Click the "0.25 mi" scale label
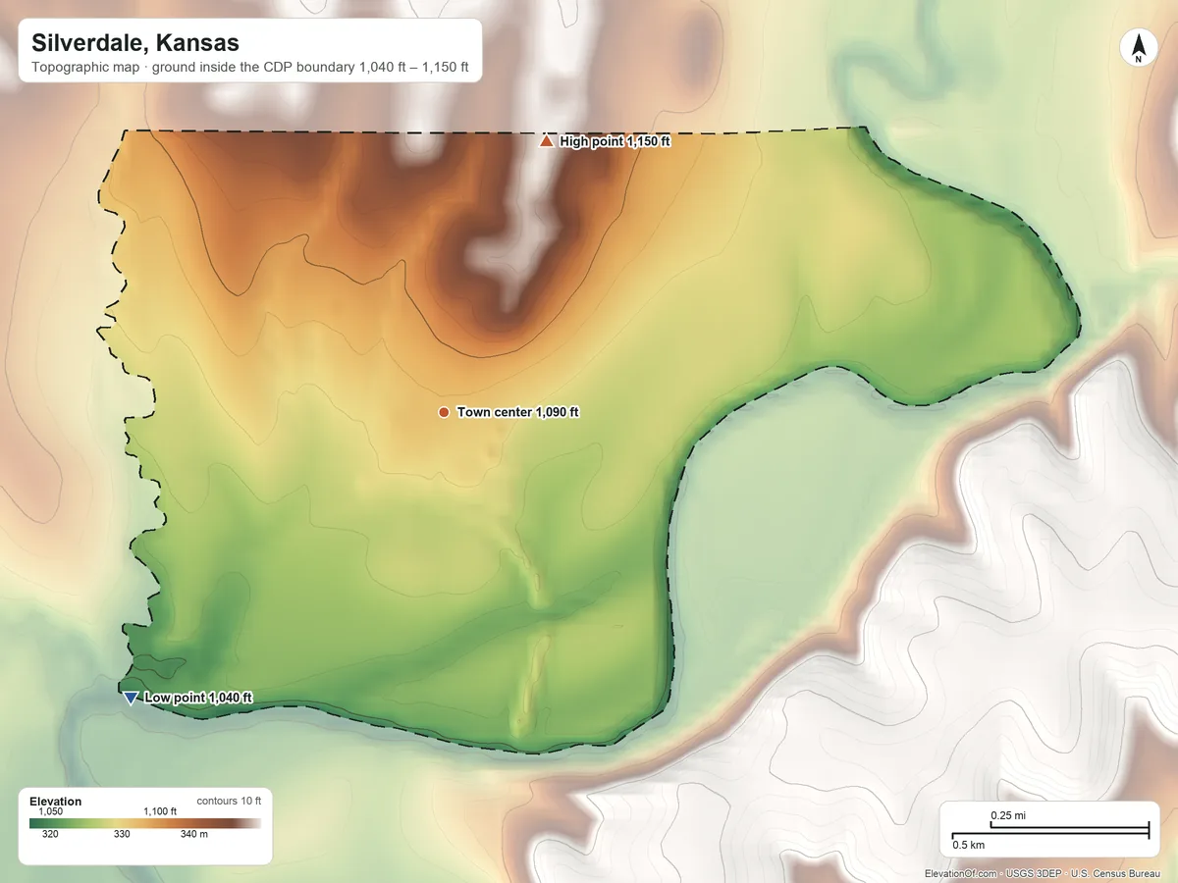 (x=1008, y=815)
